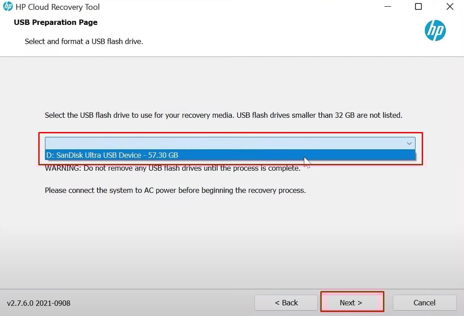Click the Next > button
This screenshot has width=464, height=316.
coord(352,302)
